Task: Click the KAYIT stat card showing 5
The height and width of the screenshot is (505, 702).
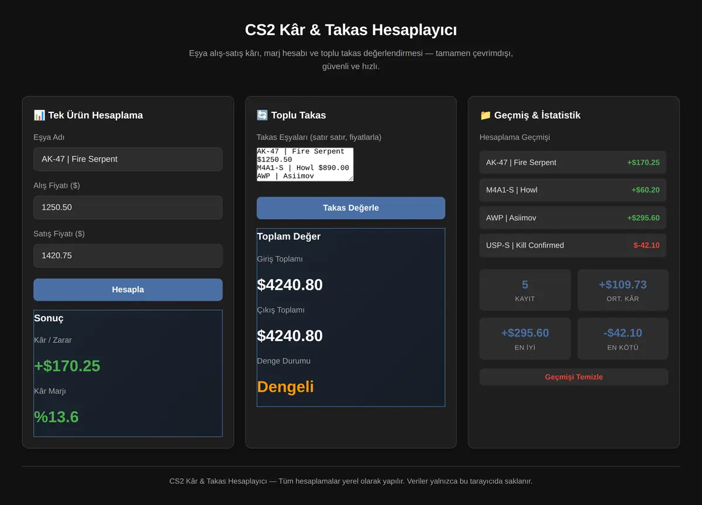Action: click(x=525, y=290)
